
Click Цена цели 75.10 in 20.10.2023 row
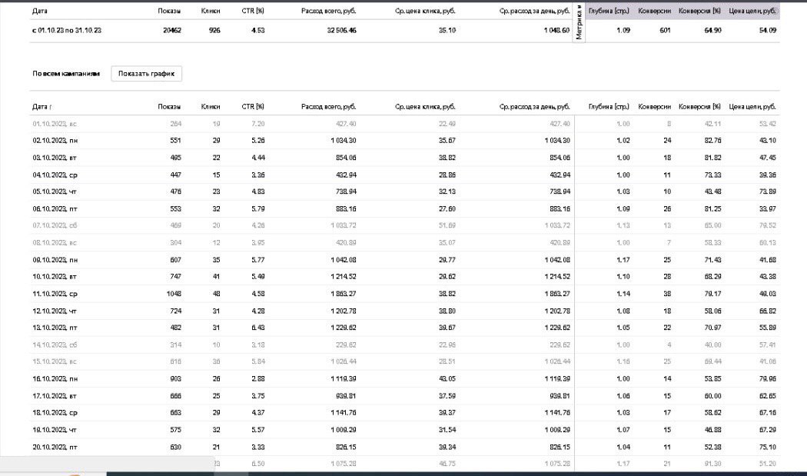coord(768,447)
